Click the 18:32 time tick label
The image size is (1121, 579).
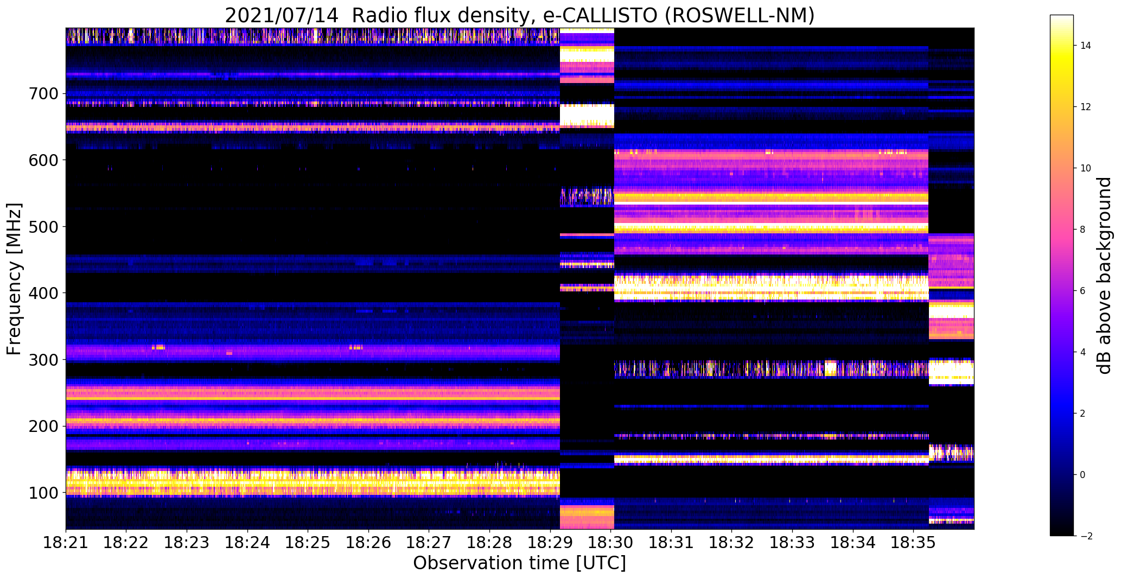[x=732, y=543]
